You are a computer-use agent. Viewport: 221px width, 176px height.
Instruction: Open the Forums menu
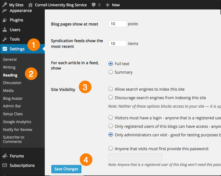tap(17, 156)
